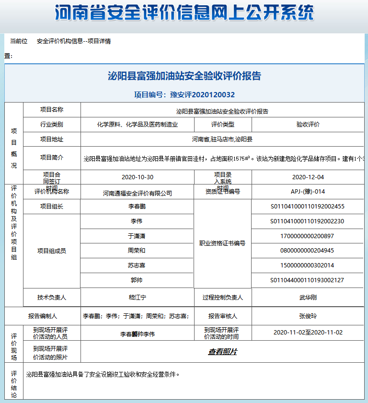Select contract date 2020-10-30

point(138,177)
